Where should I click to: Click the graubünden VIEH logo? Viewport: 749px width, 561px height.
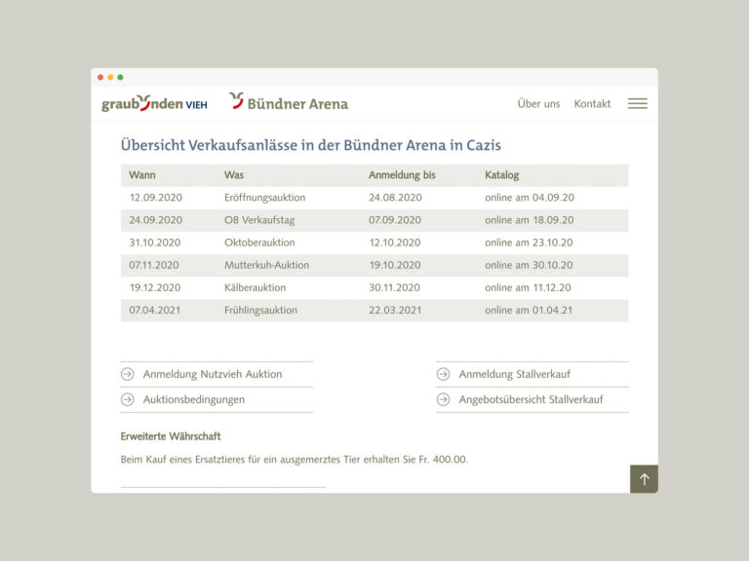tap(154, 103)
